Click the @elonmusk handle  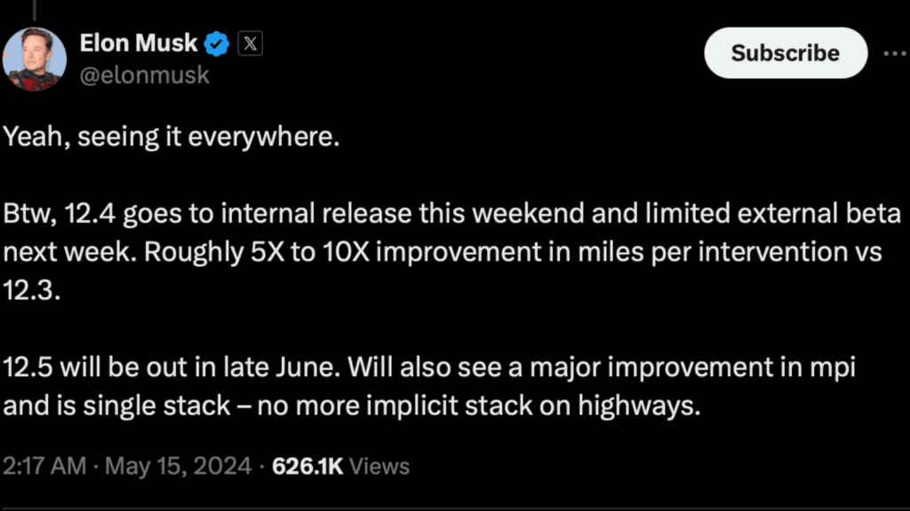click(145, 75)
